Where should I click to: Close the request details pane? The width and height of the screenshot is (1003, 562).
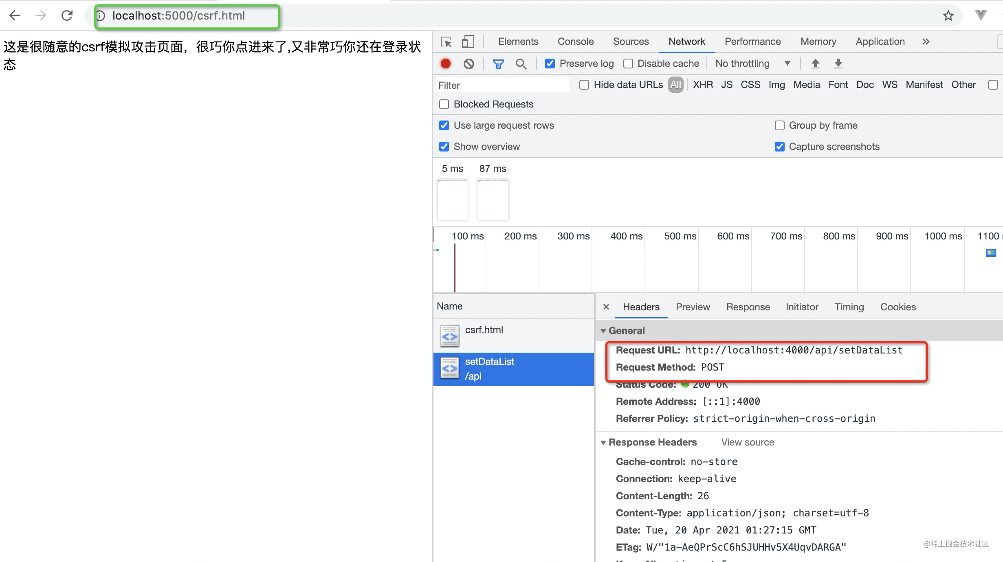point(606,307)
